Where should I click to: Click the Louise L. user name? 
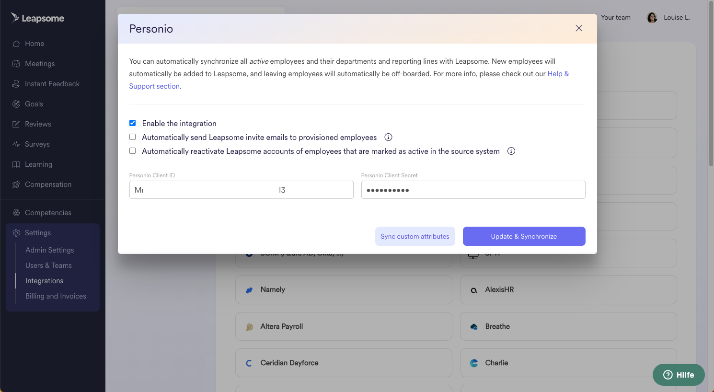[677, 17]
